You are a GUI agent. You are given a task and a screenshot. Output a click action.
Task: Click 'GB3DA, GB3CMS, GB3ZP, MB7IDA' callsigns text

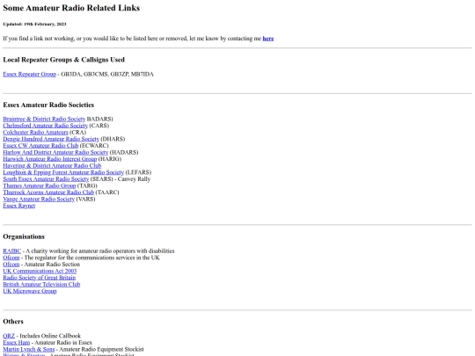point(107,74)
